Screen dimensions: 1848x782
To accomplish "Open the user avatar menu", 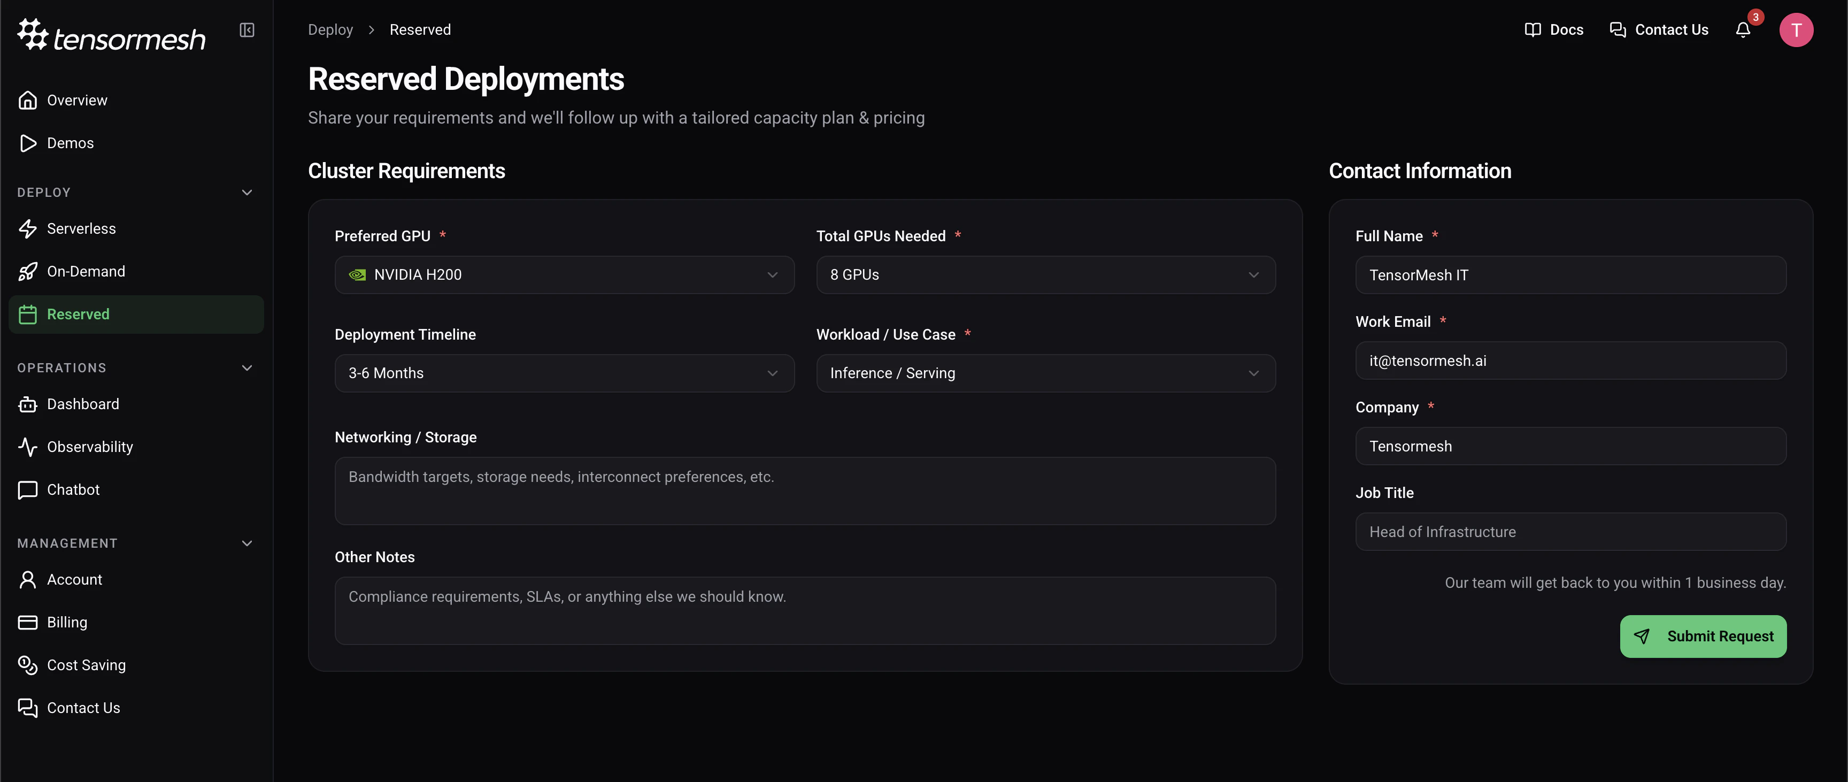I will pos(1796,30).
